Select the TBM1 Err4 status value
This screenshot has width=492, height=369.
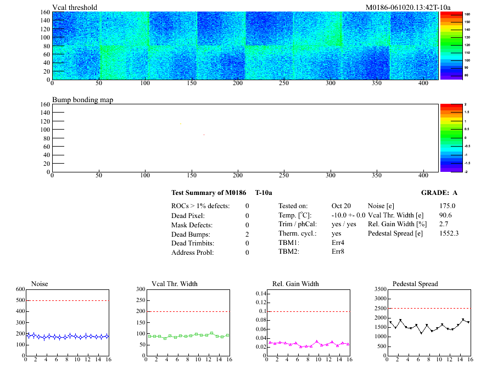[x=338, y=242]
